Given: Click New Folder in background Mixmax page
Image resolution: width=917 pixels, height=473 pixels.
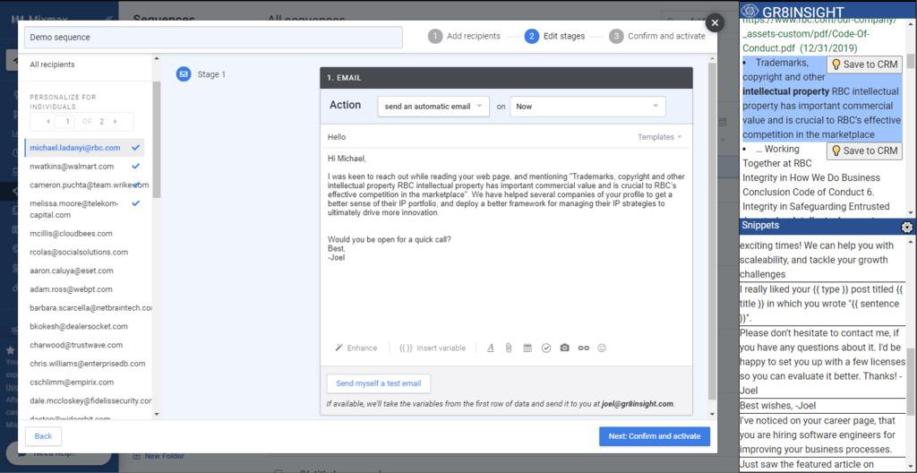Looking at the screenshot, I should 159,456.
